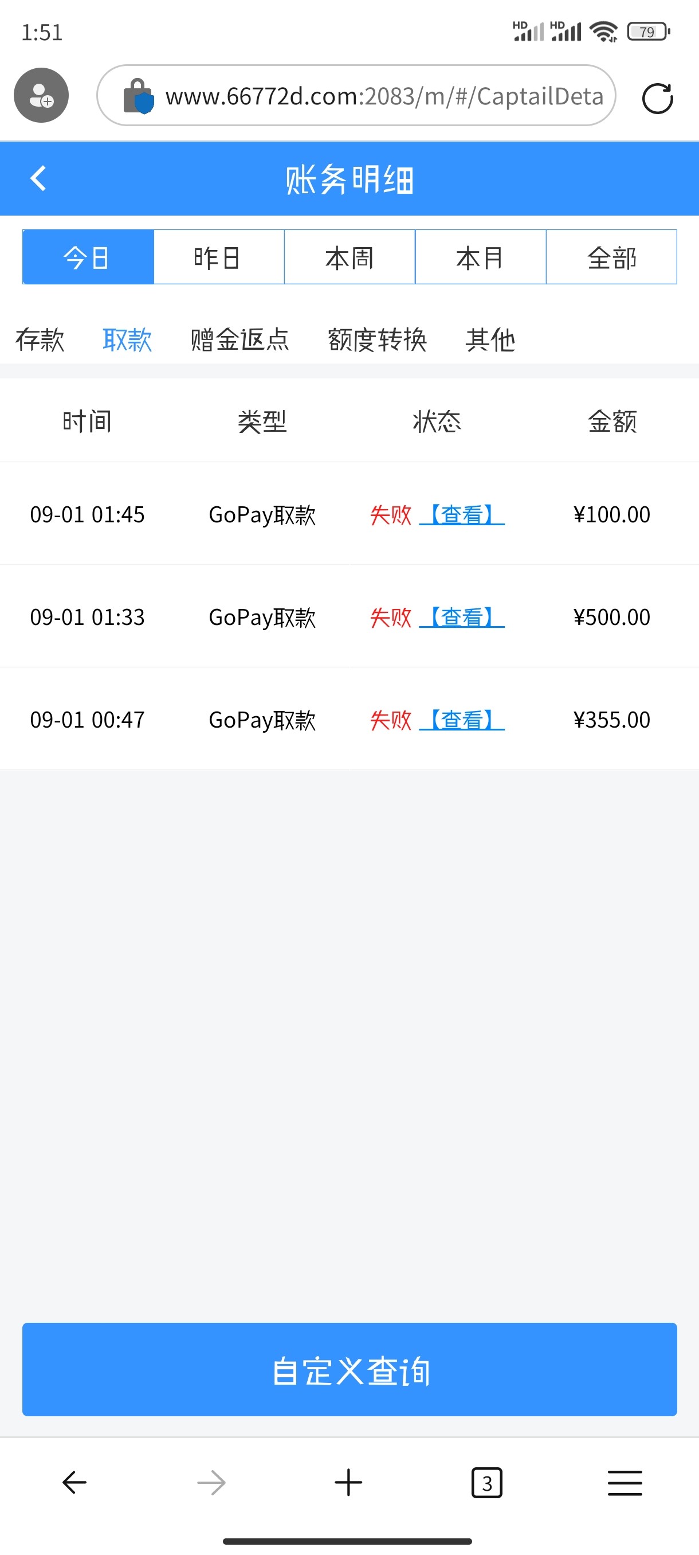Reload the page with the refresh icon
Image resolution: width=699 pixels, height=1555 pixels.
point(657,98)
